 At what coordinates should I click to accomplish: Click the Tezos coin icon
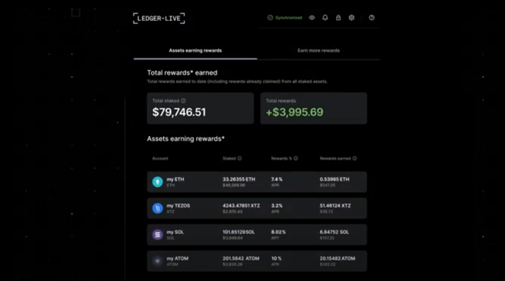coord(158,208)
